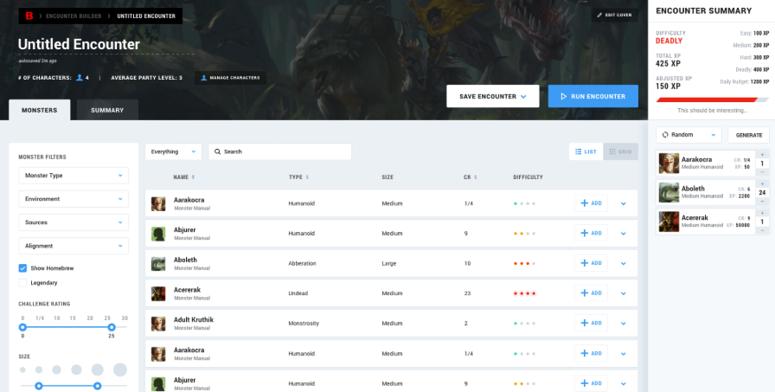Click challenge rating slider handle at 25
The image size is (775, 392).
coord(112,327)
